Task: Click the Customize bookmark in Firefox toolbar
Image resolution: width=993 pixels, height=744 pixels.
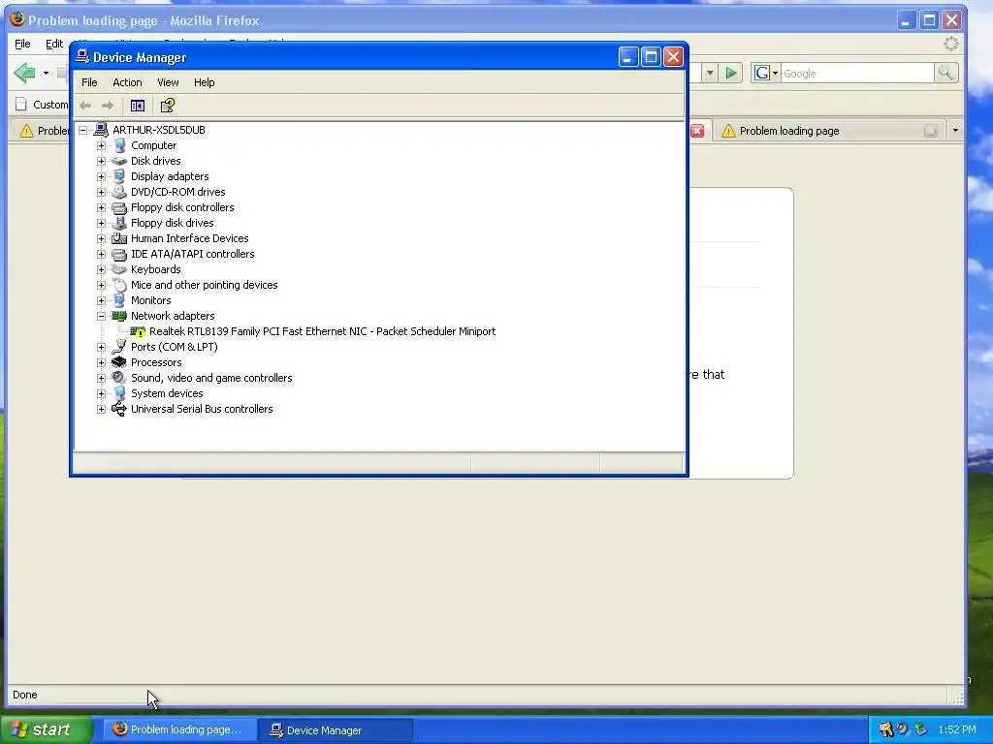Action: click(x=42, y=105)
